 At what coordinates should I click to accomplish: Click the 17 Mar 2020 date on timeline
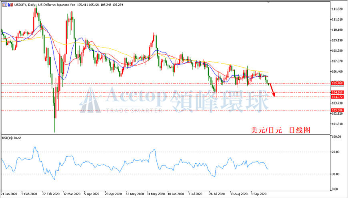(72, 194)
